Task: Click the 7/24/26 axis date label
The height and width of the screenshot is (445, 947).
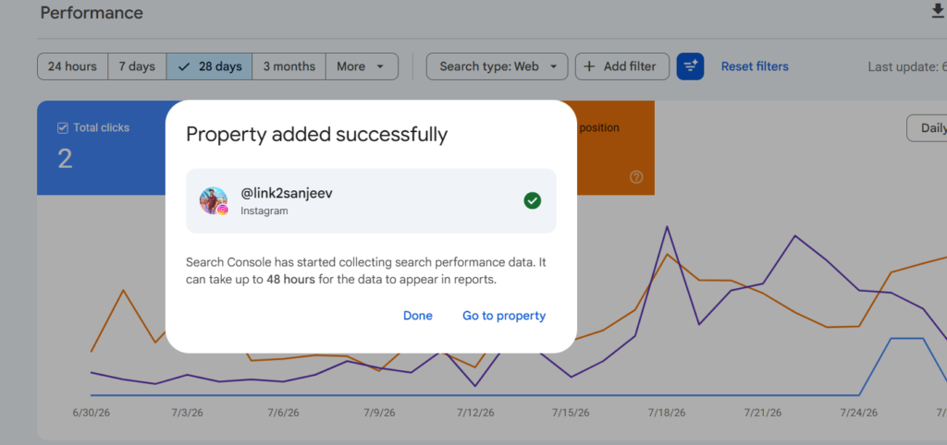Action: coord(859,413)
